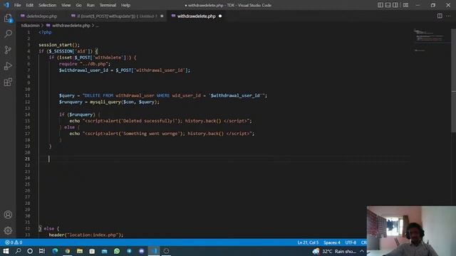Toggle the secondary side bar layout icon

tap(395, 5)
